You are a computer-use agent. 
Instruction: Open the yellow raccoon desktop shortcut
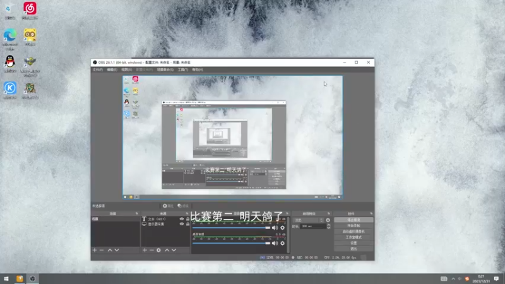click(x=30, y=37)
